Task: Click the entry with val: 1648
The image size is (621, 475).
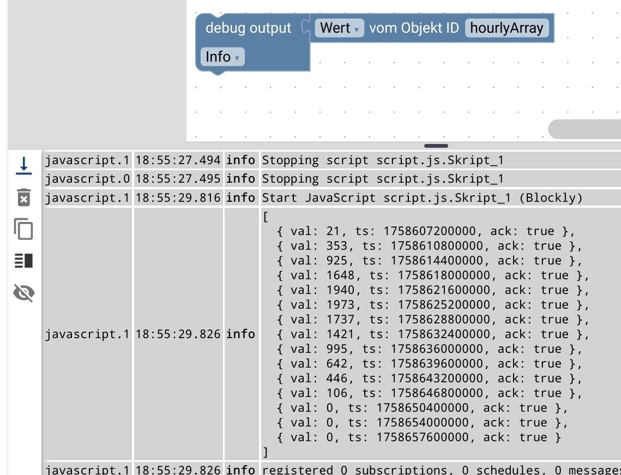Action: click(433, 275)
